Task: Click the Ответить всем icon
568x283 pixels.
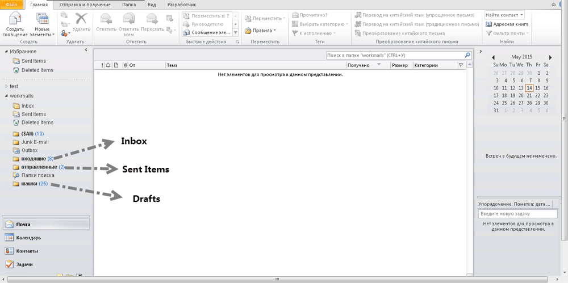Action: (x=128, y=19)
